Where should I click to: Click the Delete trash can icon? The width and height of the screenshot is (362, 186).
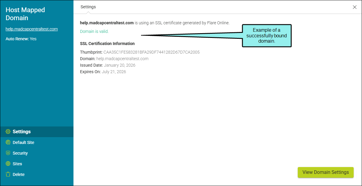[x=8, y=174]
